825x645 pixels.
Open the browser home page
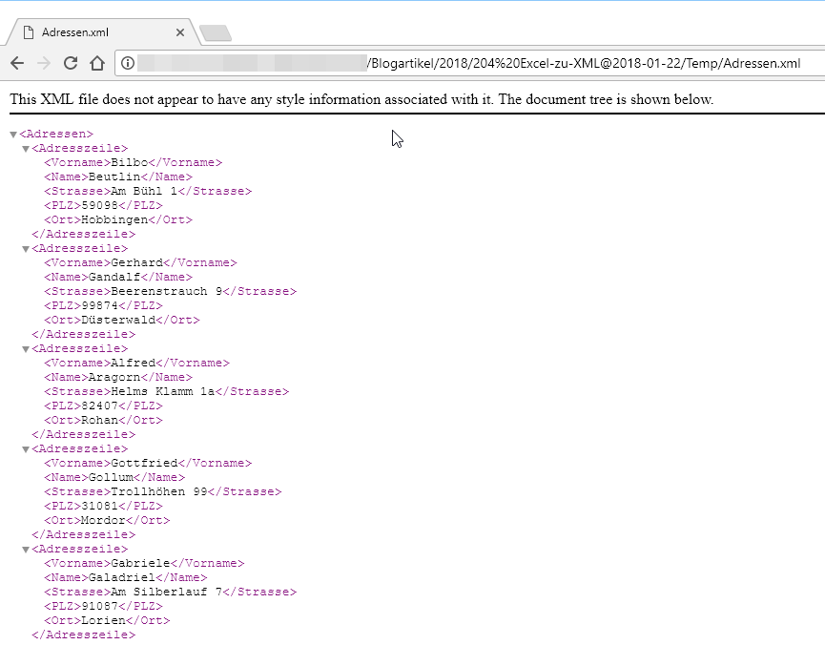96,64
